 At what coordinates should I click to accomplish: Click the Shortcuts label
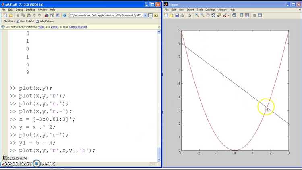(x=9, y=21)
